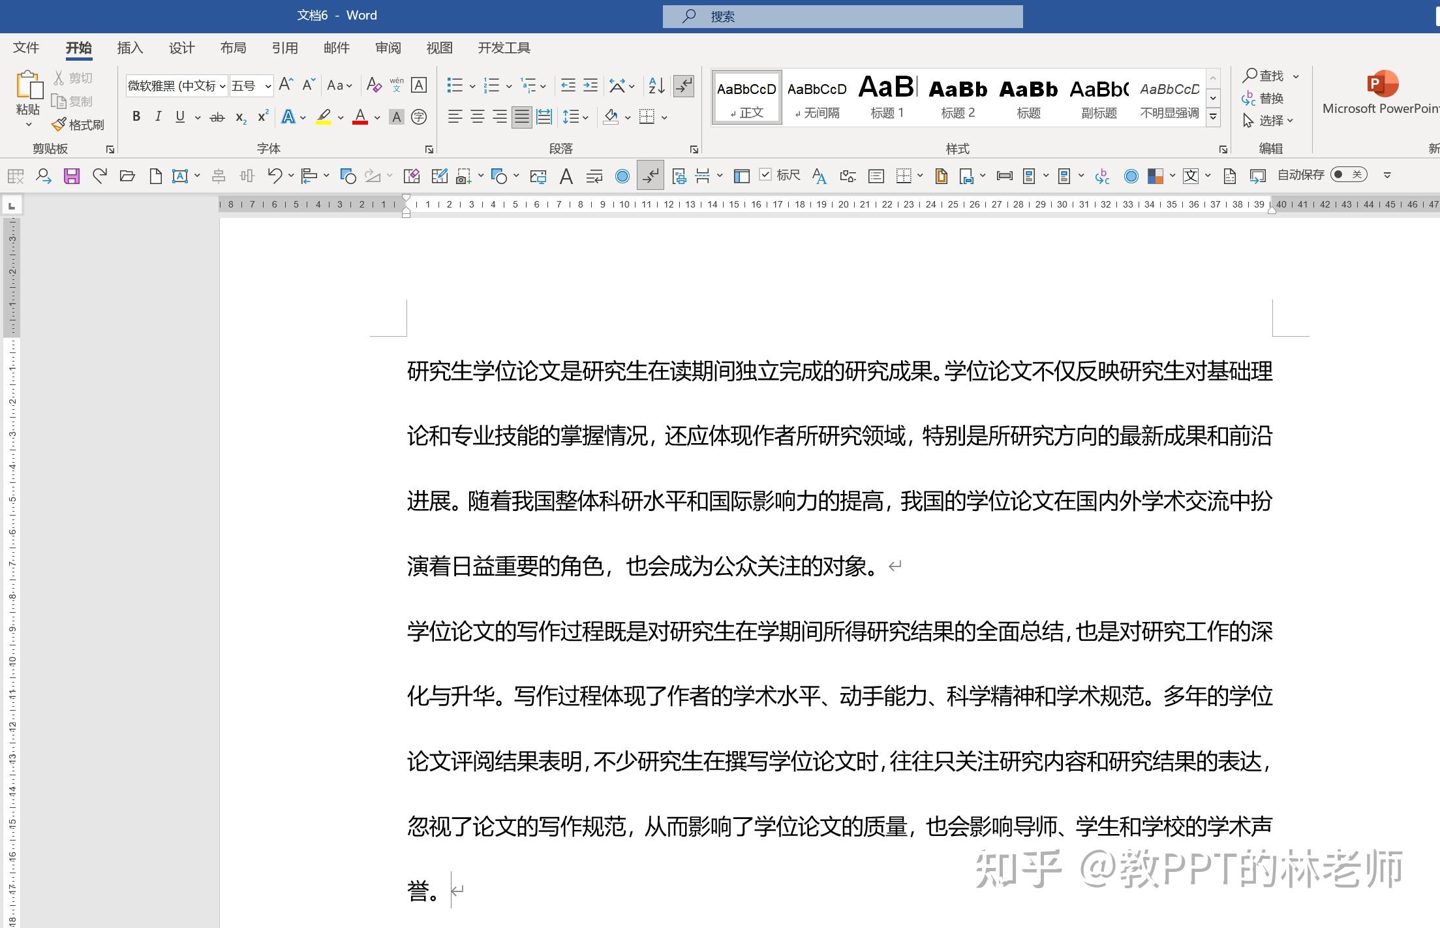Click the strikethrough icon
Image resolution: width=1440 pixels, height=928 pixels.
(x=217, y=117)
